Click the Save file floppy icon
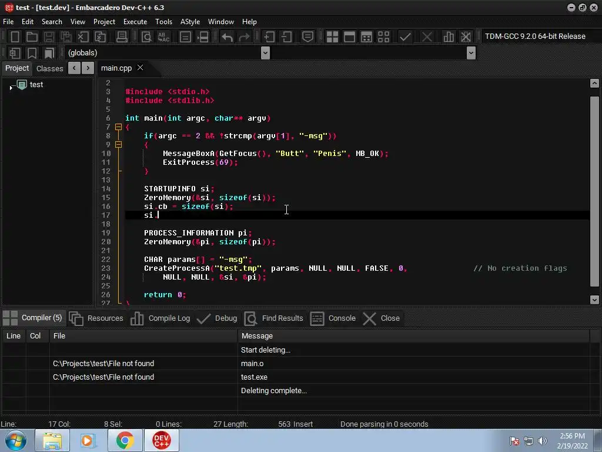The width and height of the screenshot is (602, 452). [49, 36]
